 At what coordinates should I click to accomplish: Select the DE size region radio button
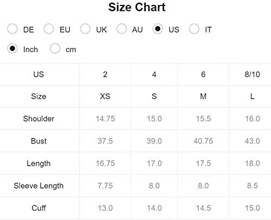coord(12,29)
